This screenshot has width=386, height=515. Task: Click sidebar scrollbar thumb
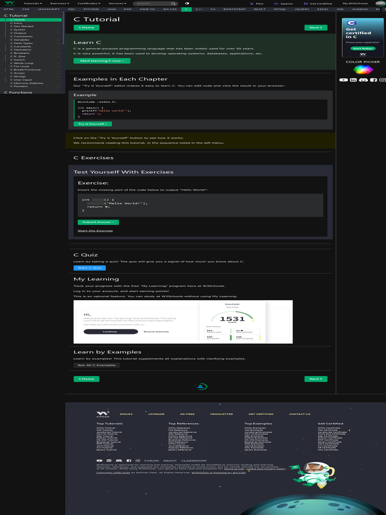[x=64, y=29]
